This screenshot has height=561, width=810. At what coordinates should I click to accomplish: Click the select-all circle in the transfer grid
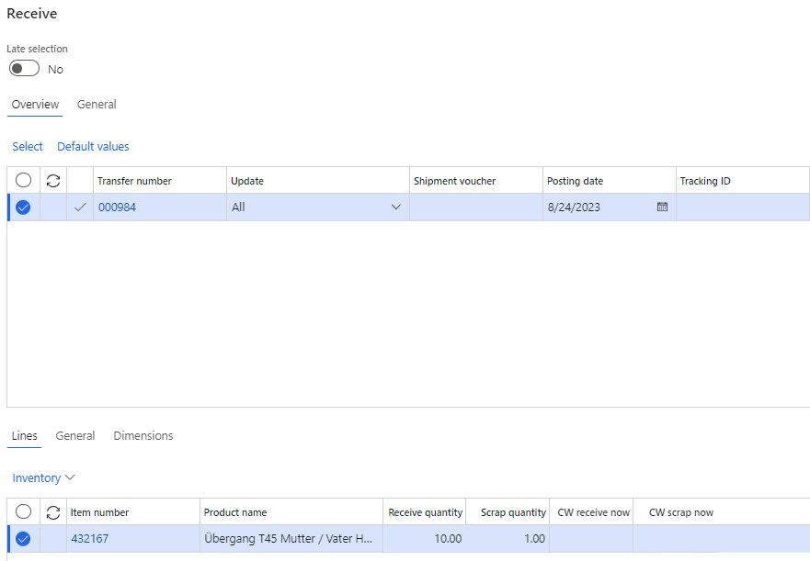[x=23, y=180]
